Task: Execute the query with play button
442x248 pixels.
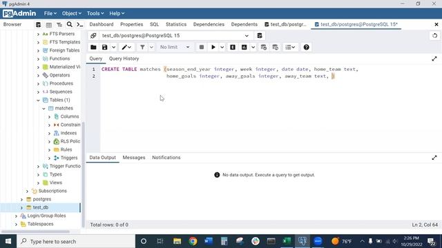Action: pos(213,48)
